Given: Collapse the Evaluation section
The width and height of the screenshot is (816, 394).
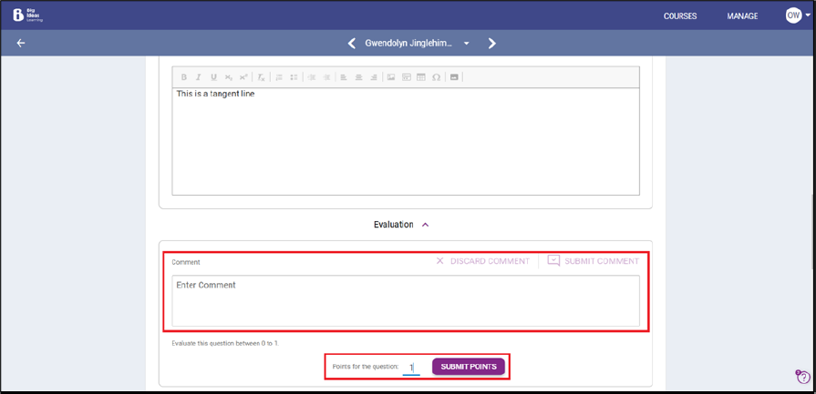Looking at the screenshot, I should pos(425,225).
